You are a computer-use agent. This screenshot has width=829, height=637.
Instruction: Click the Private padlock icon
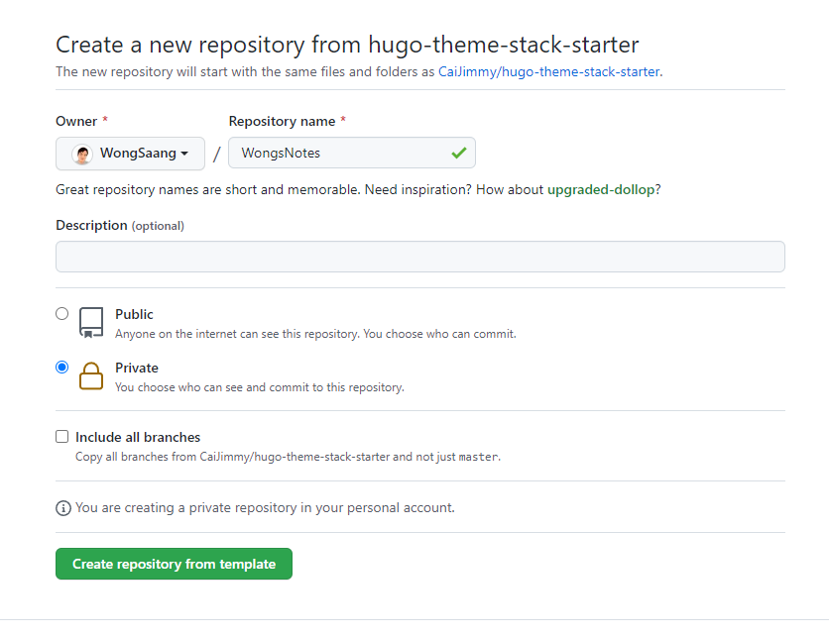pyautogui.click(x=91, y=375)
